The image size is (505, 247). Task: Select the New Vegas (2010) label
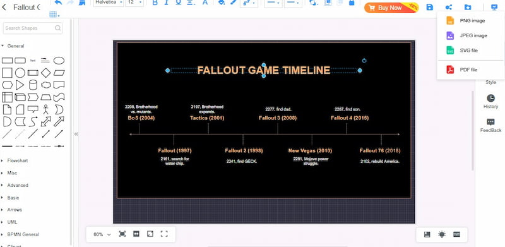(x=310, y=150)
